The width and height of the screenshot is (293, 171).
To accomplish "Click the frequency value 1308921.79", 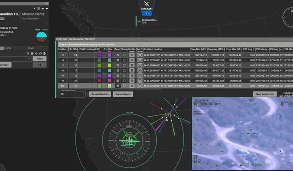I will pyautogui.click(x=217, y=55).
